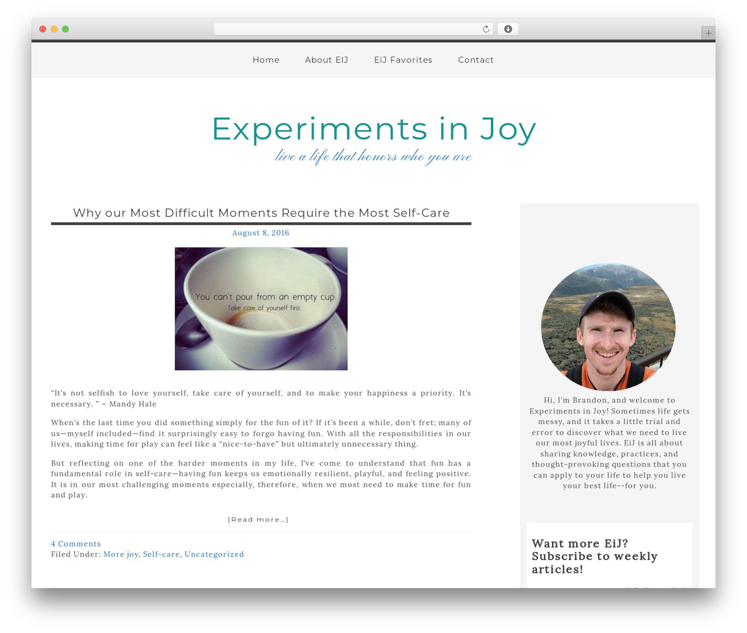Open EiJ Favorites in the navigation

[x=403, y=60]
